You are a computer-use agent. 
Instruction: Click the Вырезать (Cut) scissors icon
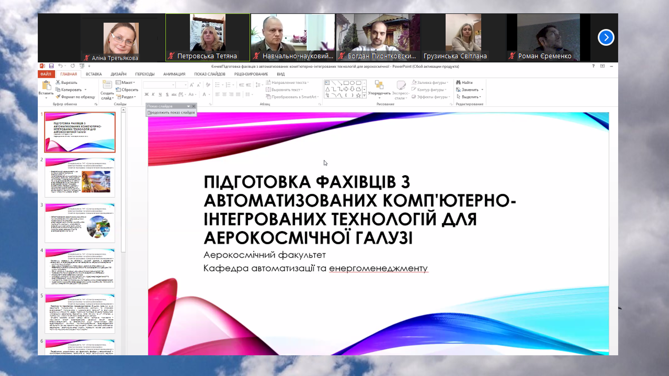[x=58, y=82]
